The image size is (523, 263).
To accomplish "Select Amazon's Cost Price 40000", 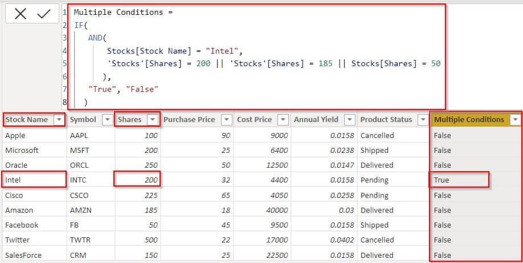I will click(262, 210).
